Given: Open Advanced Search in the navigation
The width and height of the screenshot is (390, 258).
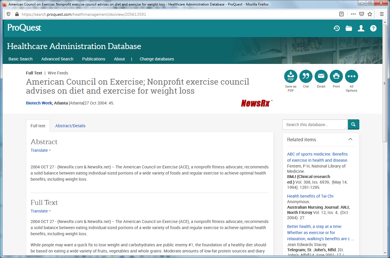Looking at the screenshot, I should tap(57, 59).
